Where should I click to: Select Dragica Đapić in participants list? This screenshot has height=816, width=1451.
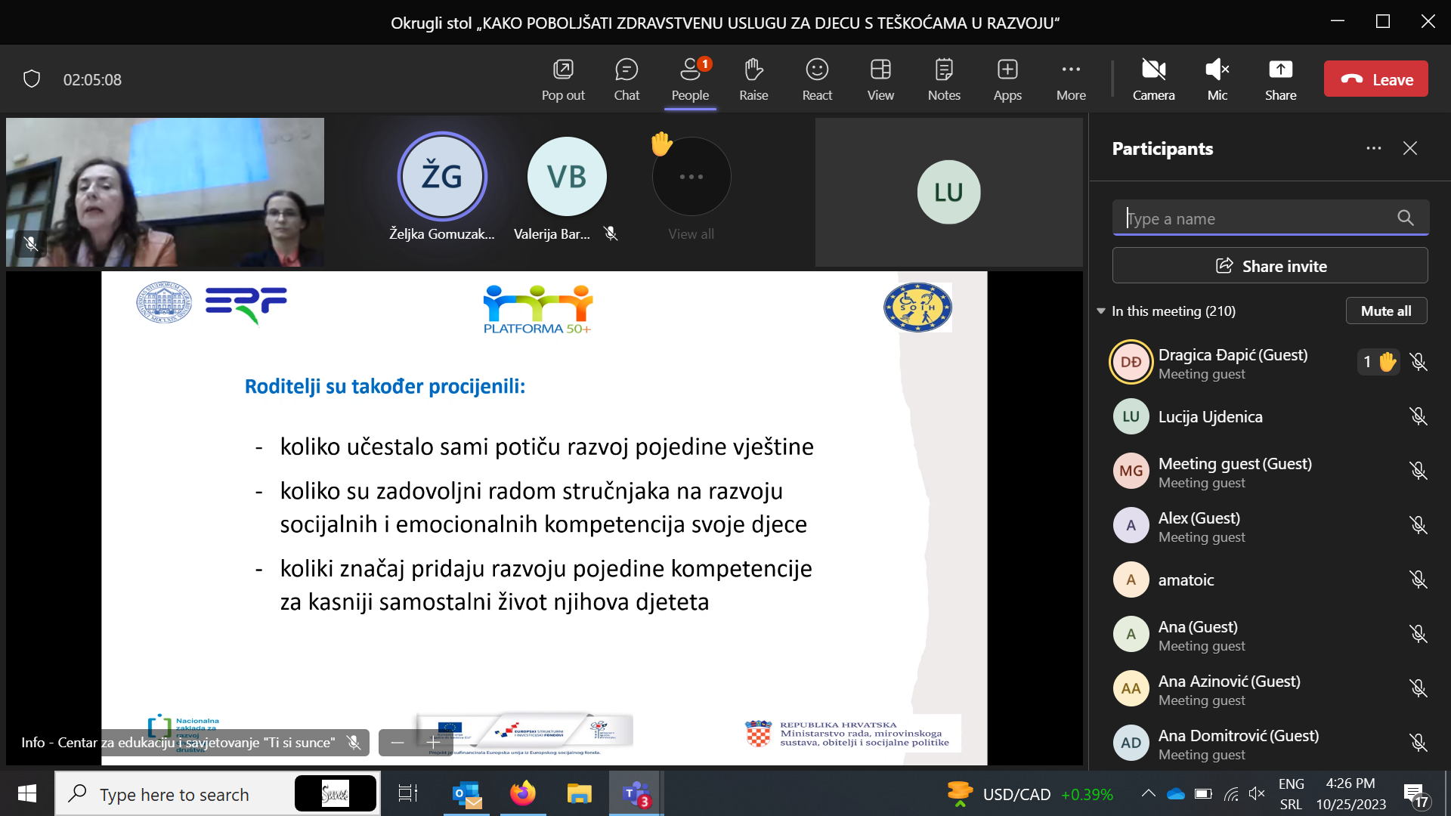tap(1270, 363)
